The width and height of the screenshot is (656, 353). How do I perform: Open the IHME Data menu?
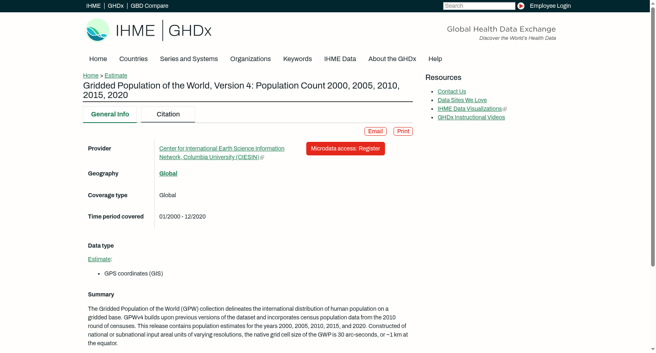[340, 59]
